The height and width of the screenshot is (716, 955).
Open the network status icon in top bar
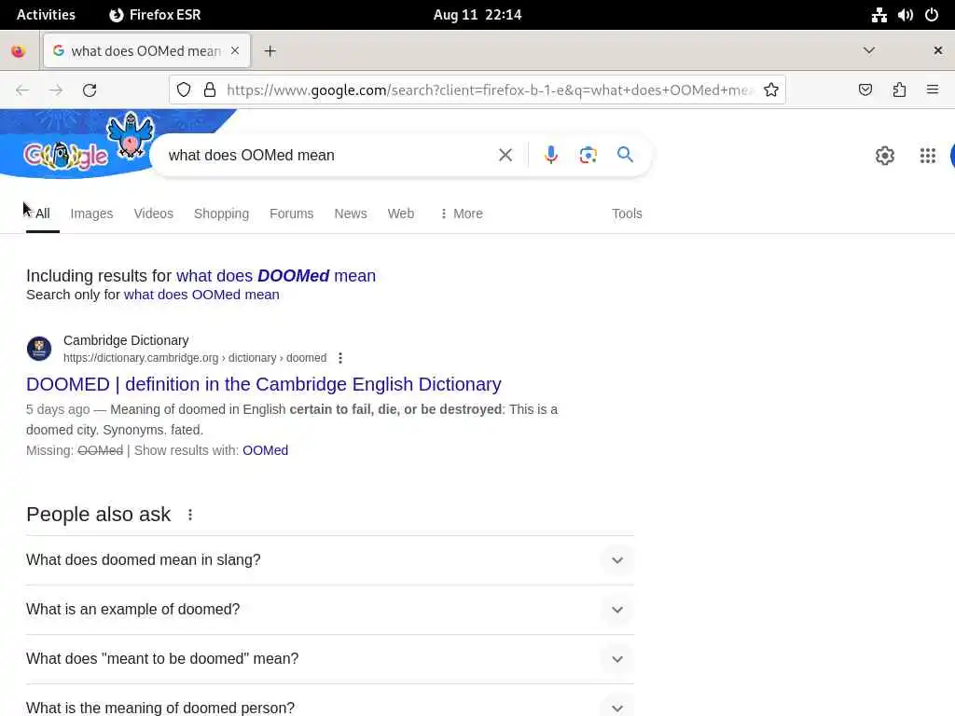click(x=879, y=15)
